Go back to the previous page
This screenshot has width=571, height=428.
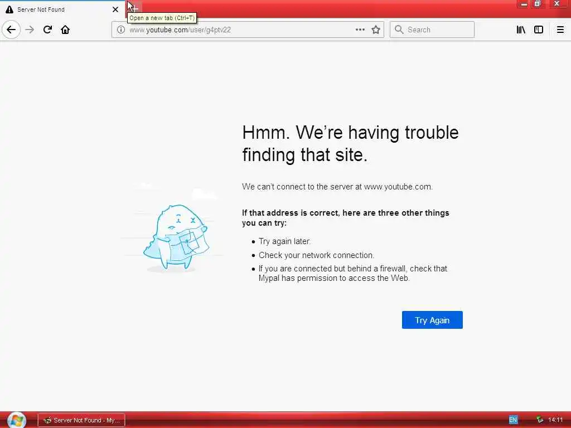coord(11,30)
